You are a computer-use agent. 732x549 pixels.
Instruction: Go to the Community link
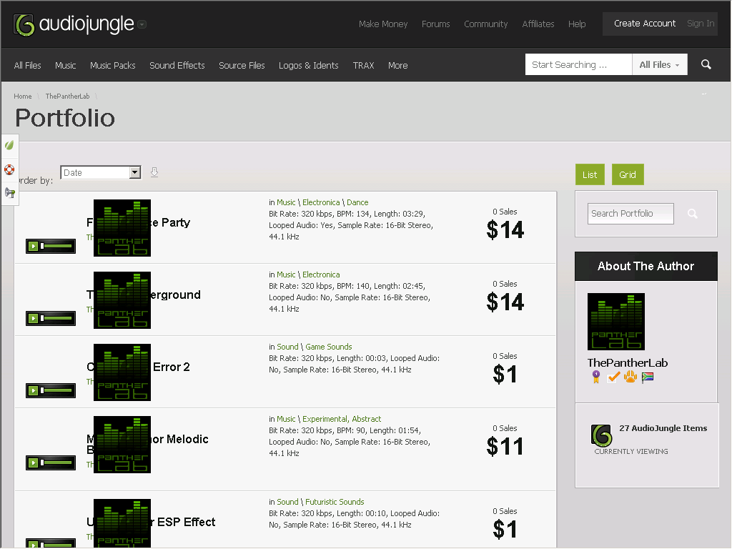(485, 24)
